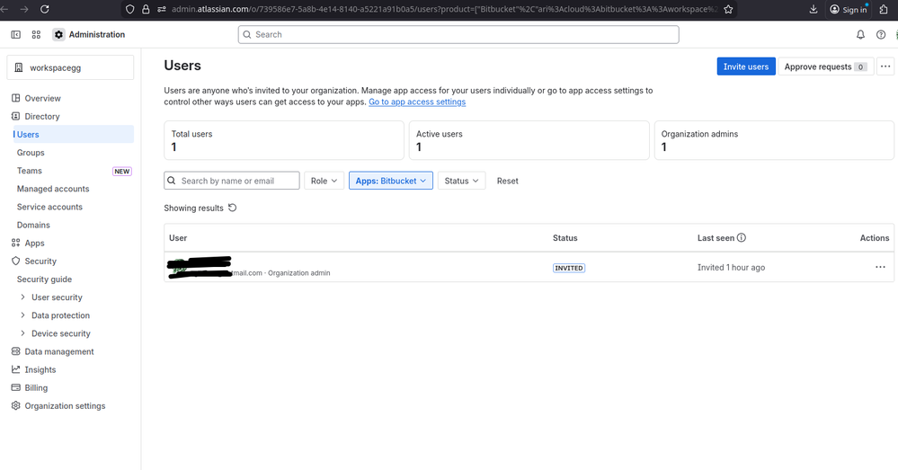Click the NEW badge beside Teams

[x=122, y=171]
